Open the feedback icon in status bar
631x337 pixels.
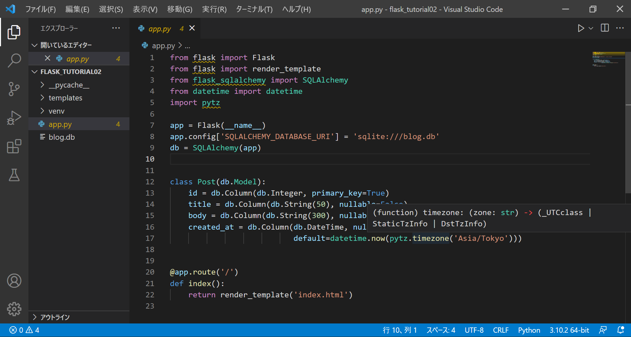pyautogui.click(x=603, y=330)
